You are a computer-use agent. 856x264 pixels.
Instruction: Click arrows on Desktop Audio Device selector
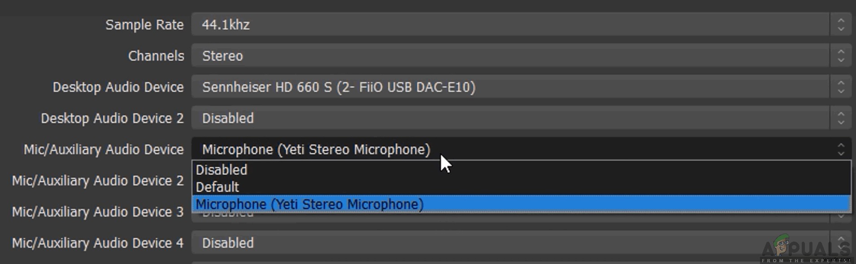point(841,87)
